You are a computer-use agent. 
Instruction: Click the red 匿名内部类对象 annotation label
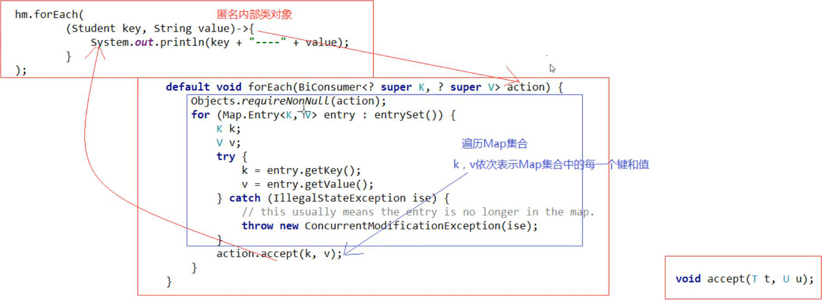(254, 15)
